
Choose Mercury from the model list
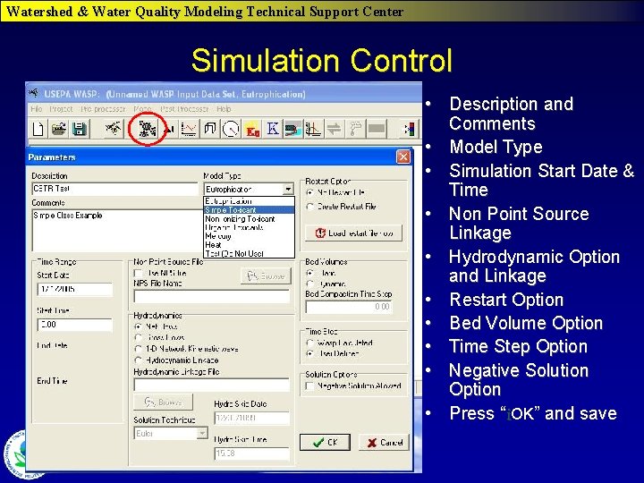(x=250, y=236)
